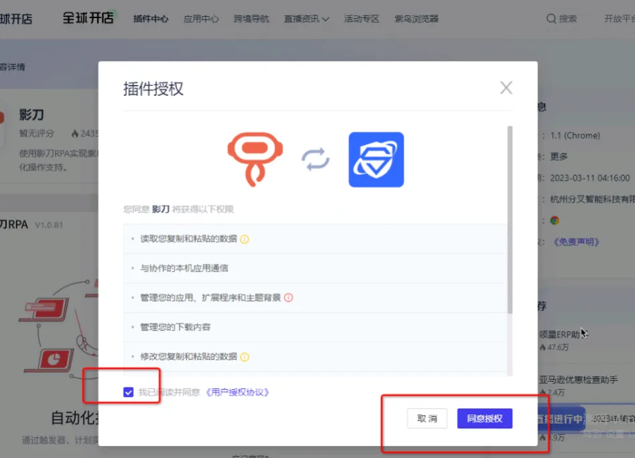This screenshot has width=635, height=458.
Task: Click the permissions list scrollbar in the dialog
Action: 510,219
